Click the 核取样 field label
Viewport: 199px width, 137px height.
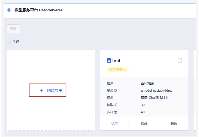click(x=112, y=105)
